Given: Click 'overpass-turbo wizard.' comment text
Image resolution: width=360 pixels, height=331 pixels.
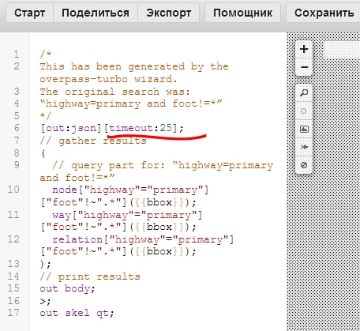Looking at the screenshot, I should [x=109, y=79].
